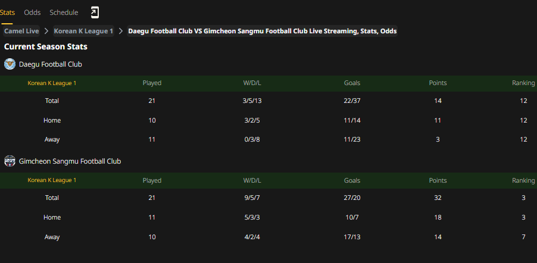Image resolution: width=537 pixels, height=263 pixels.
Task: Select Gimcheon's Home row showing 5/3/3
Action: (268, 217)
